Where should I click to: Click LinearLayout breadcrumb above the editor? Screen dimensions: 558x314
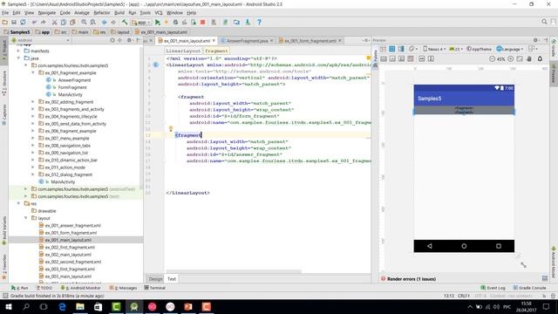[183, 51]
